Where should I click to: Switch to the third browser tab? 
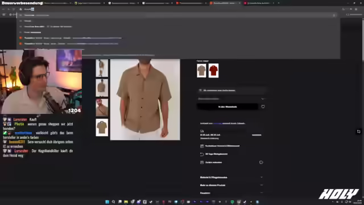pos(123,3)
